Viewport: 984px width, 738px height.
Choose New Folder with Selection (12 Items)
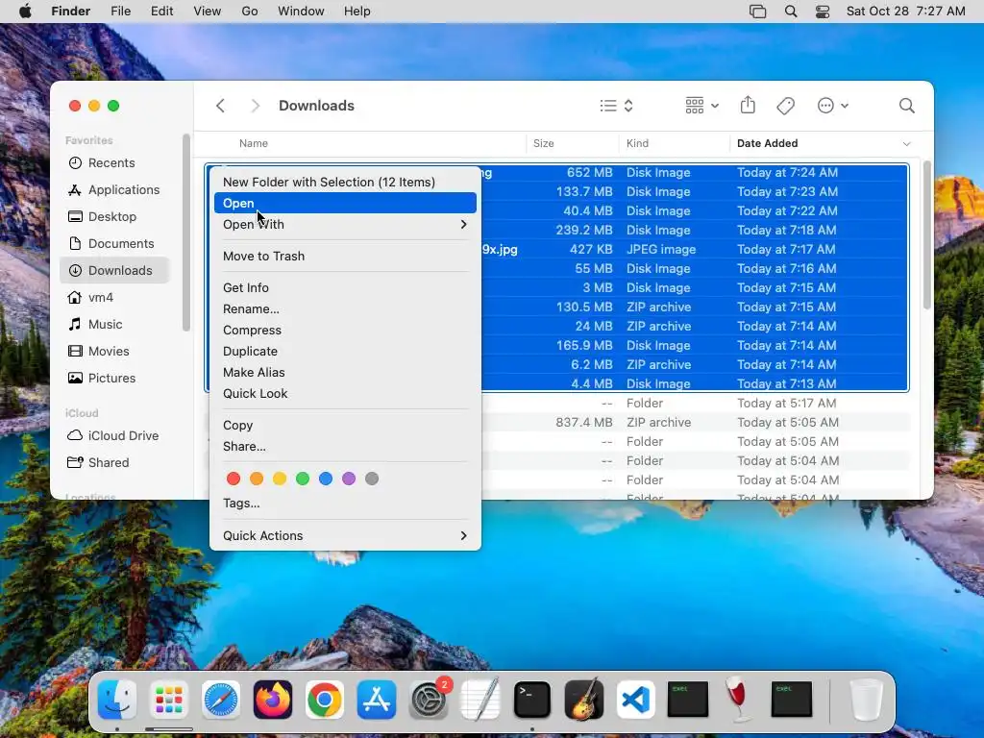tap(345, 182)
